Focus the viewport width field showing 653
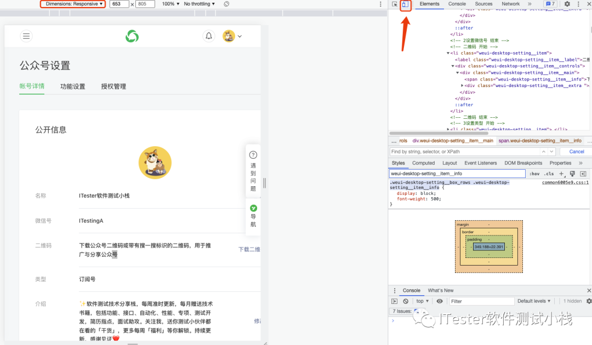The height and width of the screenshot is (345, 592). tap(119, 4)
